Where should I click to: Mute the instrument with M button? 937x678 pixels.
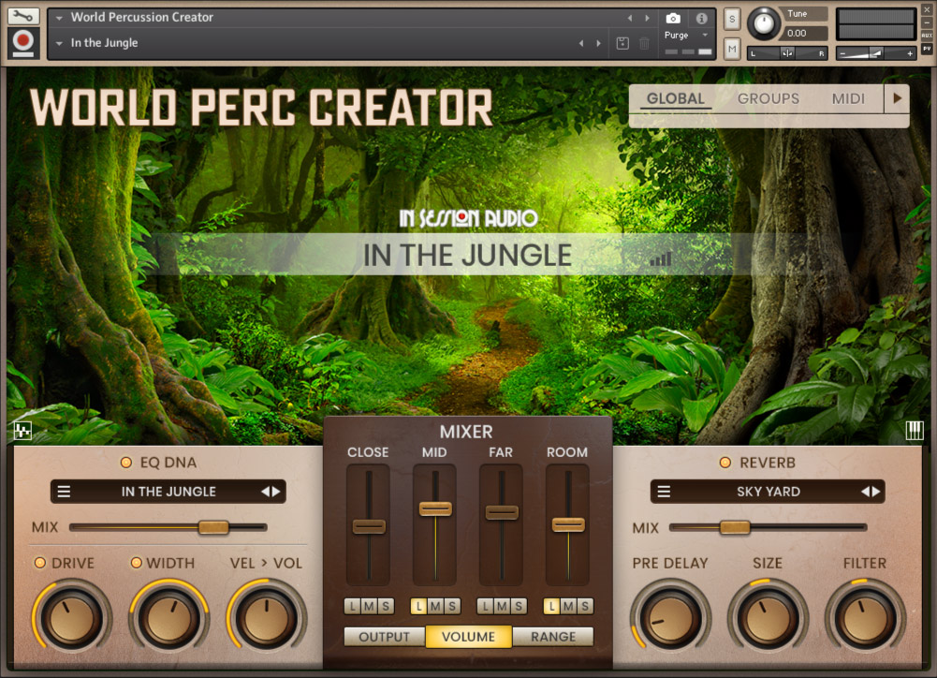point(732,49)
